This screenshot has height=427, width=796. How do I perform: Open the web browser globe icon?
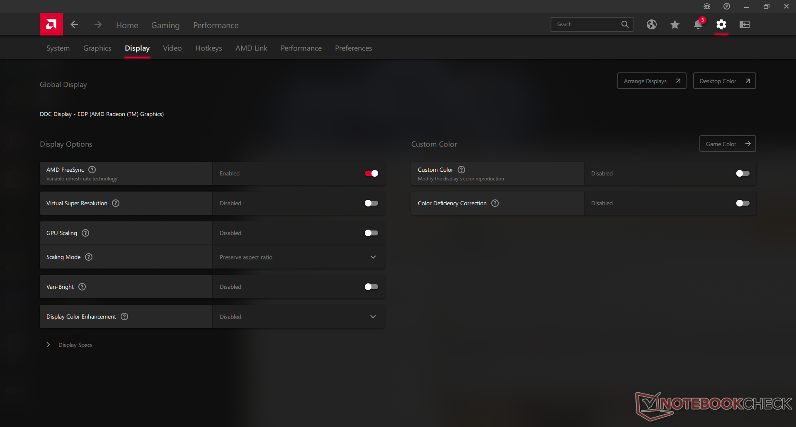pyautogui.click(x=651, y=24)
